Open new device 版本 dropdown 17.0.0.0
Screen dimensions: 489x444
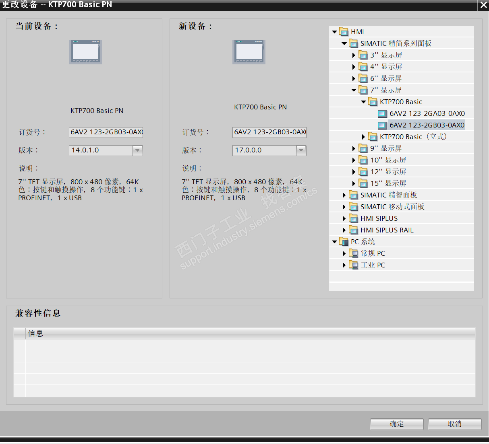(x=301, y=150)
